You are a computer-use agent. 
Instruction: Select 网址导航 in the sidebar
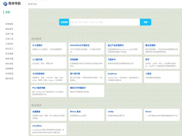(9, 63)
